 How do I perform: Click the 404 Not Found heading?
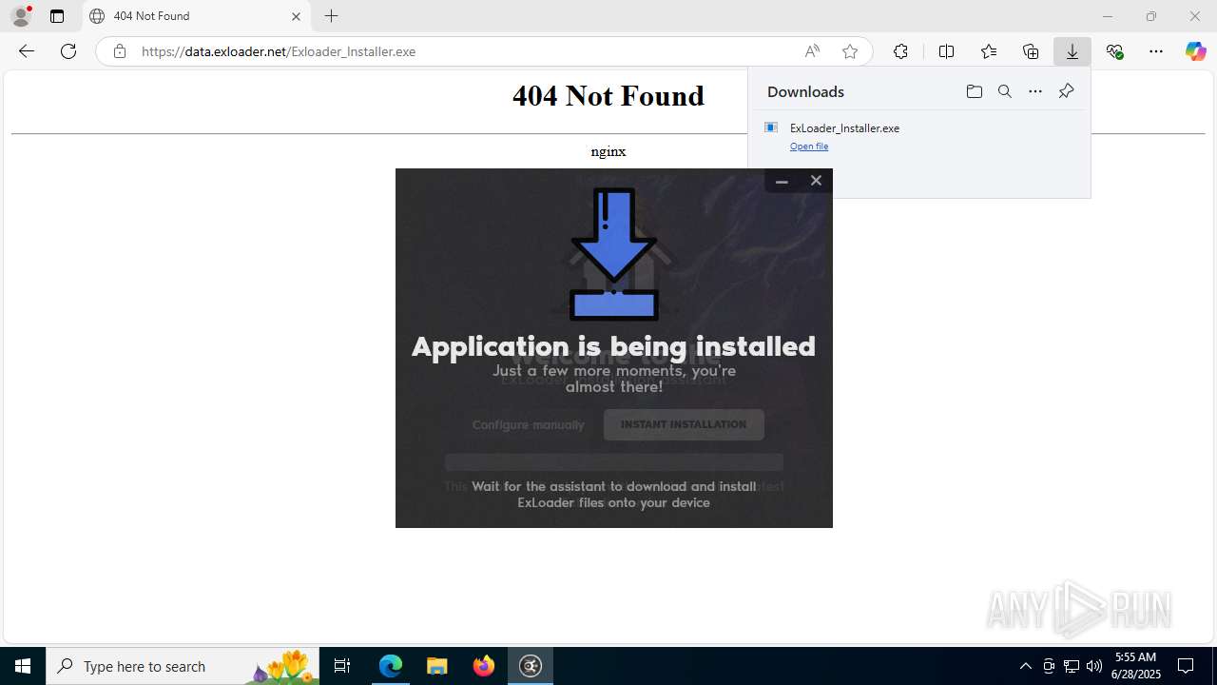(x=608, y=95)
